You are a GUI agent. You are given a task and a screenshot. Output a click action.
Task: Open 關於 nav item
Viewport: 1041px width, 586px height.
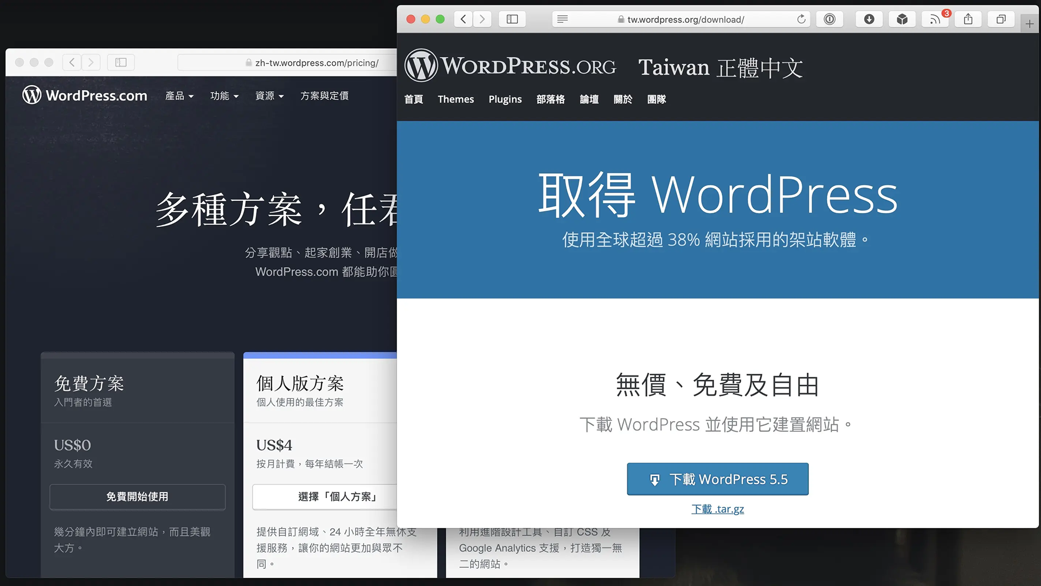623,99
